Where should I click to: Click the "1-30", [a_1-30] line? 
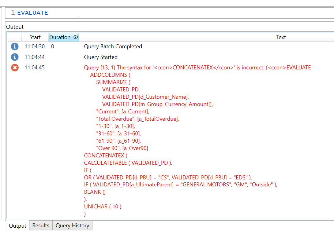[x=116, y=126]
